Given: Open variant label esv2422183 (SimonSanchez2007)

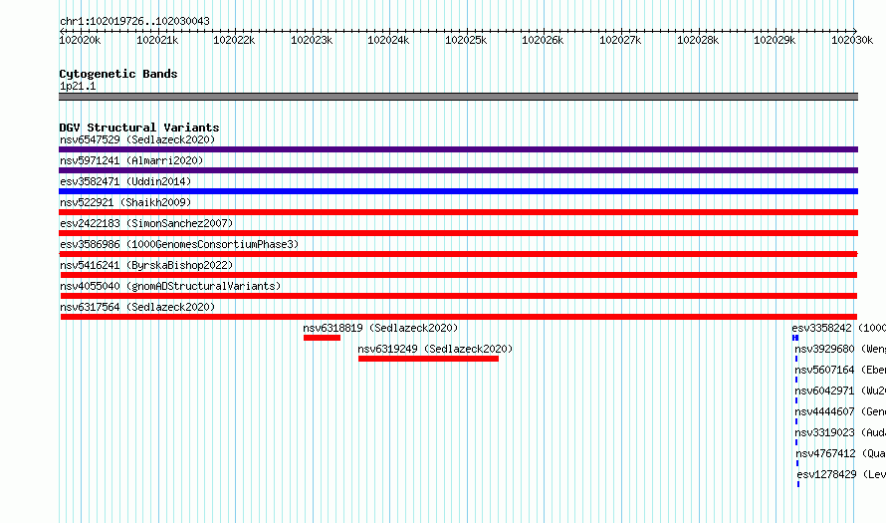Looking at the screenshot, I should tap(146, 223).
